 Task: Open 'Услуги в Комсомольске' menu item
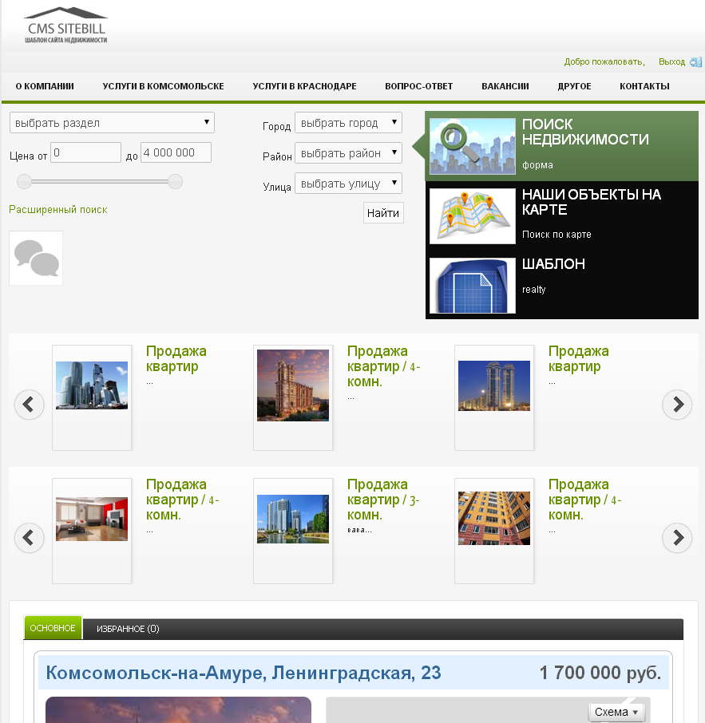coord(164,86)
